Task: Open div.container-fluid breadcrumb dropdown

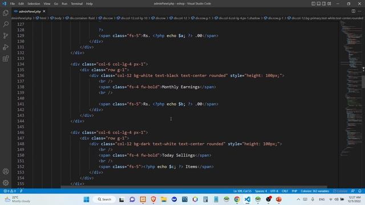Action: pos(80,18)
